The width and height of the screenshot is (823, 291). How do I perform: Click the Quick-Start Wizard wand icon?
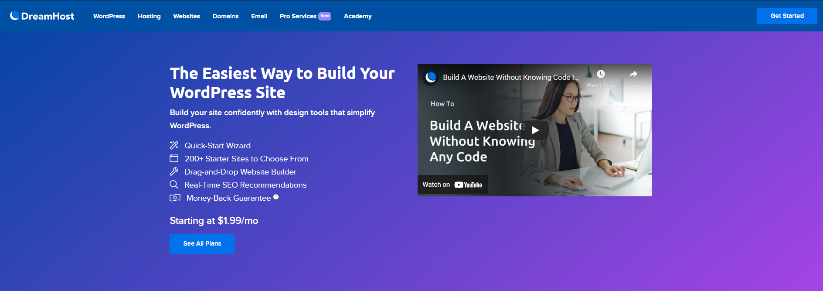pyautogui.click(x=174, y=145)
